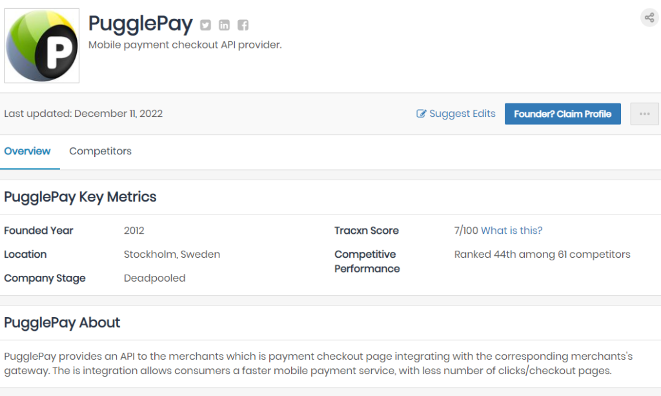Switch to the Competitors tab
The image size is (661, 396).
point(100,151)
